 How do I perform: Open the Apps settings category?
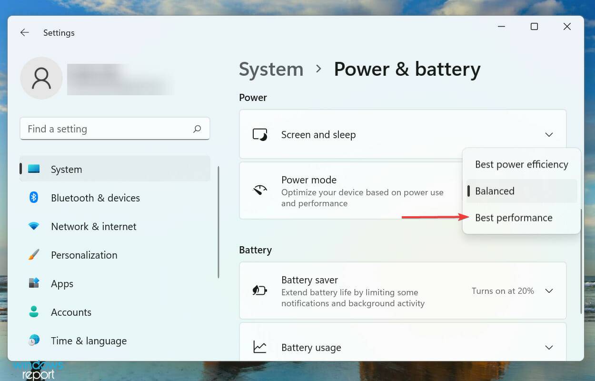point(62,283)
